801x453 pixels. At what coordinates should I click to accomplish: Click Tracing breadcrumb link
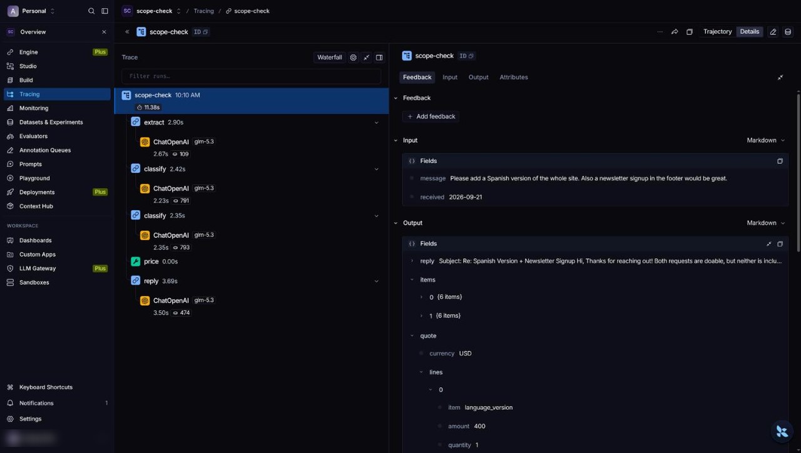click(x=203, y=11)
